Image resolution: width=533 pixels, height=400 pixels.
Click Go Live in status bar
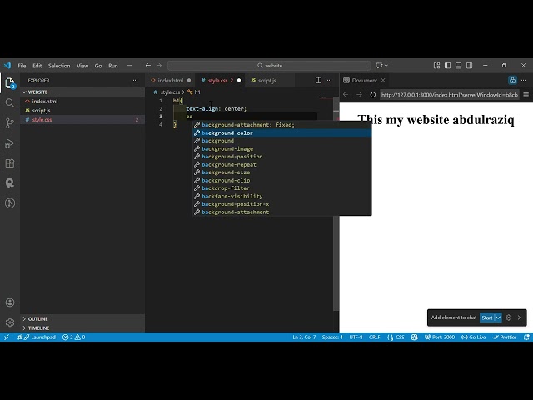pyautogui.click(x=474, y=337)
